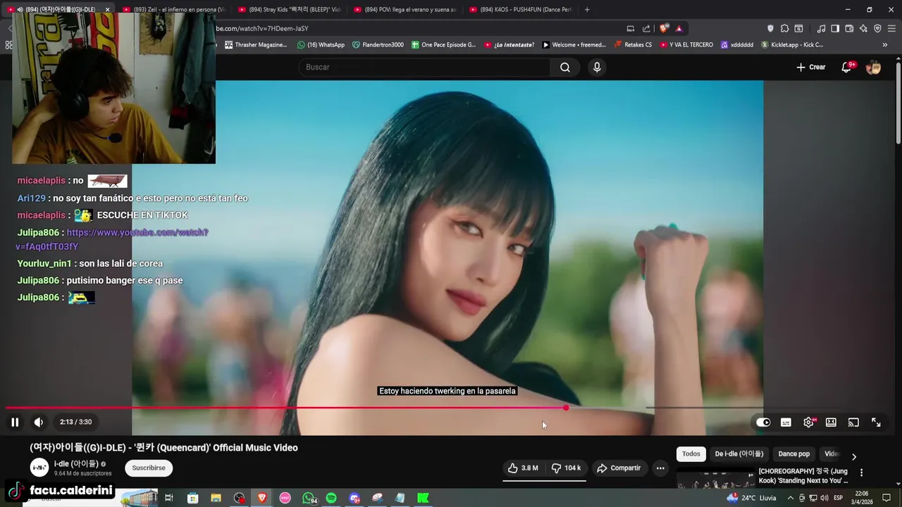Open the i-dle (아이들) channel name link
Image resolution: width=902 pixels, height=507 pixels.
click(x=76, y=464)
